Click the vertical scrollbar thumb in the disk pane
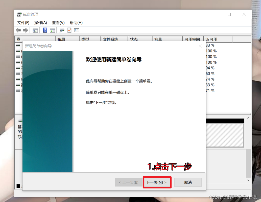Viewport: 261px width, 202px height. [248, 163]
